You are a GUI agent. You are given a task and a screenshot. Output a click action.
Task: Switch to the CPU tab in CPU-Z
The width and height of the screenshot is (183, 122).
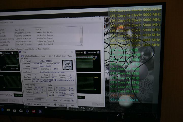(x=22, y=56)
